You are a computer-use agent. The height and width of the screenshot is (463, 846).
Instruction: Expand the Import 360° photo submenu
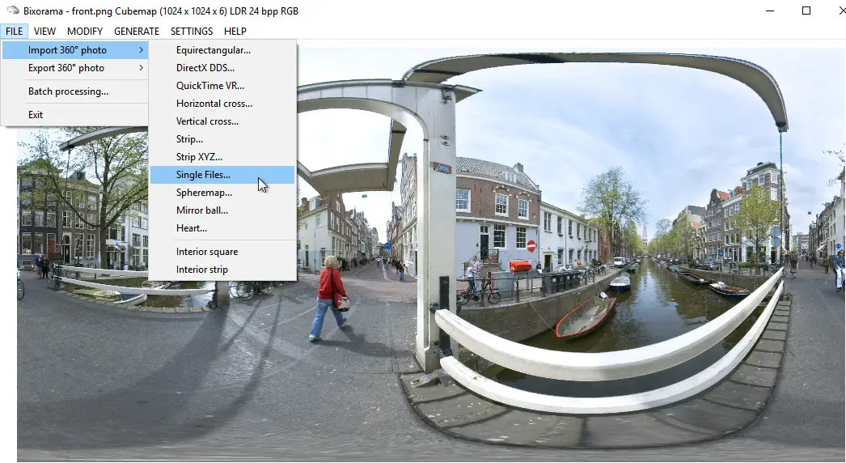(x=75, y=50)
